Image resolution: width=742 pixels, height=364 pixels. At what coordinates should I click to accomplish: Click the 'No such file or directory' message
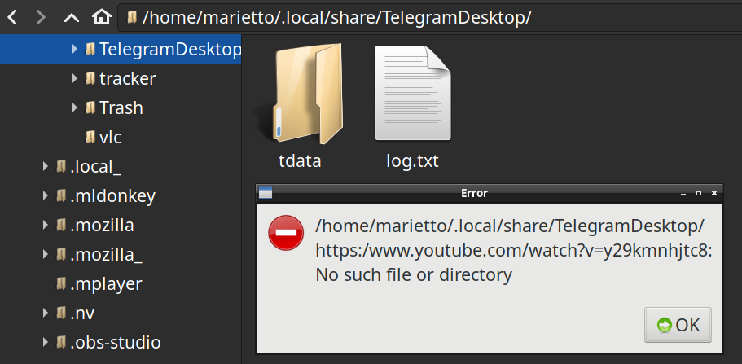[414, 275]
